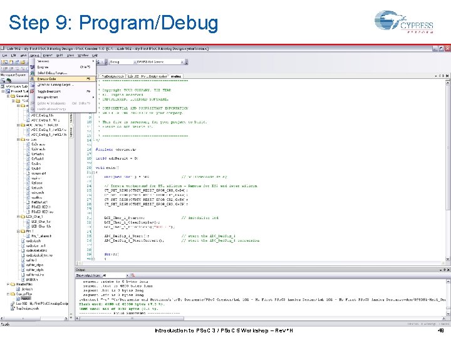Click the Select Debug Target bug icon
The height and width of the screenshot is (338, 451).
tap(33, 73)
